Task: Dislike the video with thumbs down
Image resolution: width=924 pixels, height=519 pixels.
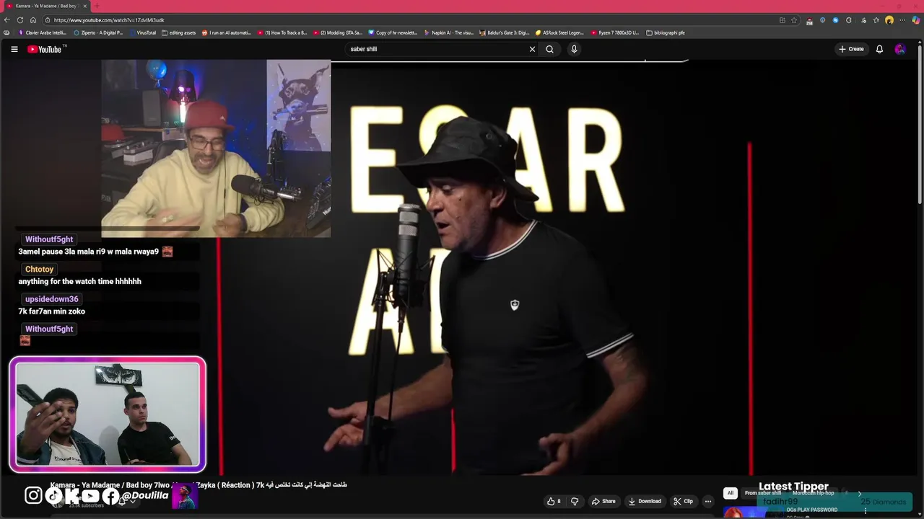Action: pos(575,501)
